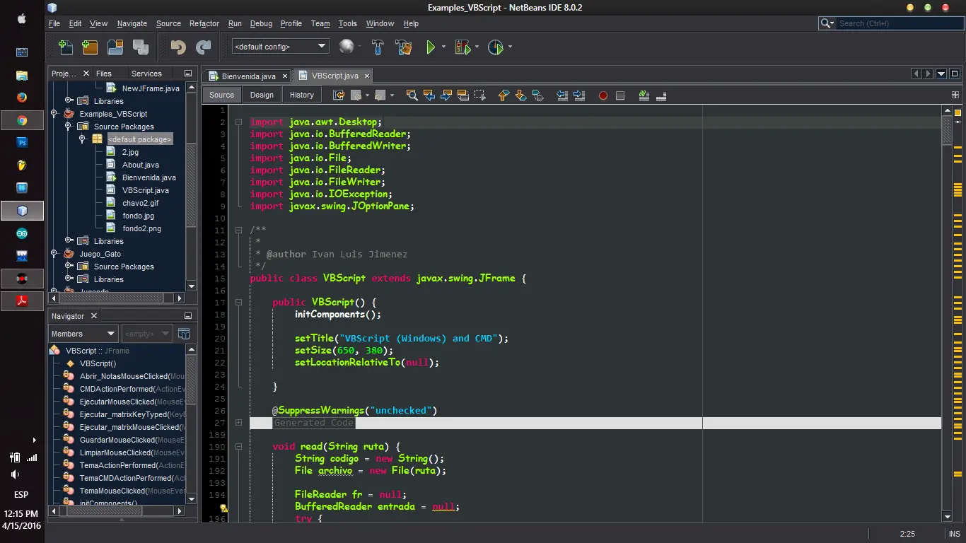Image resolution: width=966 pixels, height=543 pixels.
Task: Click the Shift Line Left icon
Action: click(x=561, y=95)
